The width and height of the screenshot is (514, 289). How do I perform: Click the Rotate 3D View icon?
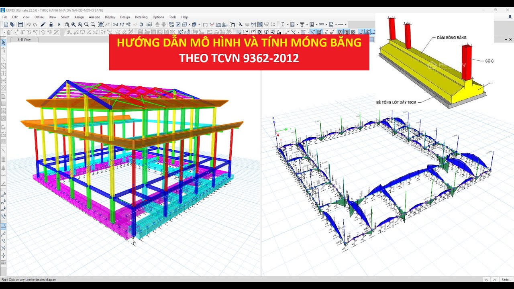(141, 24)
